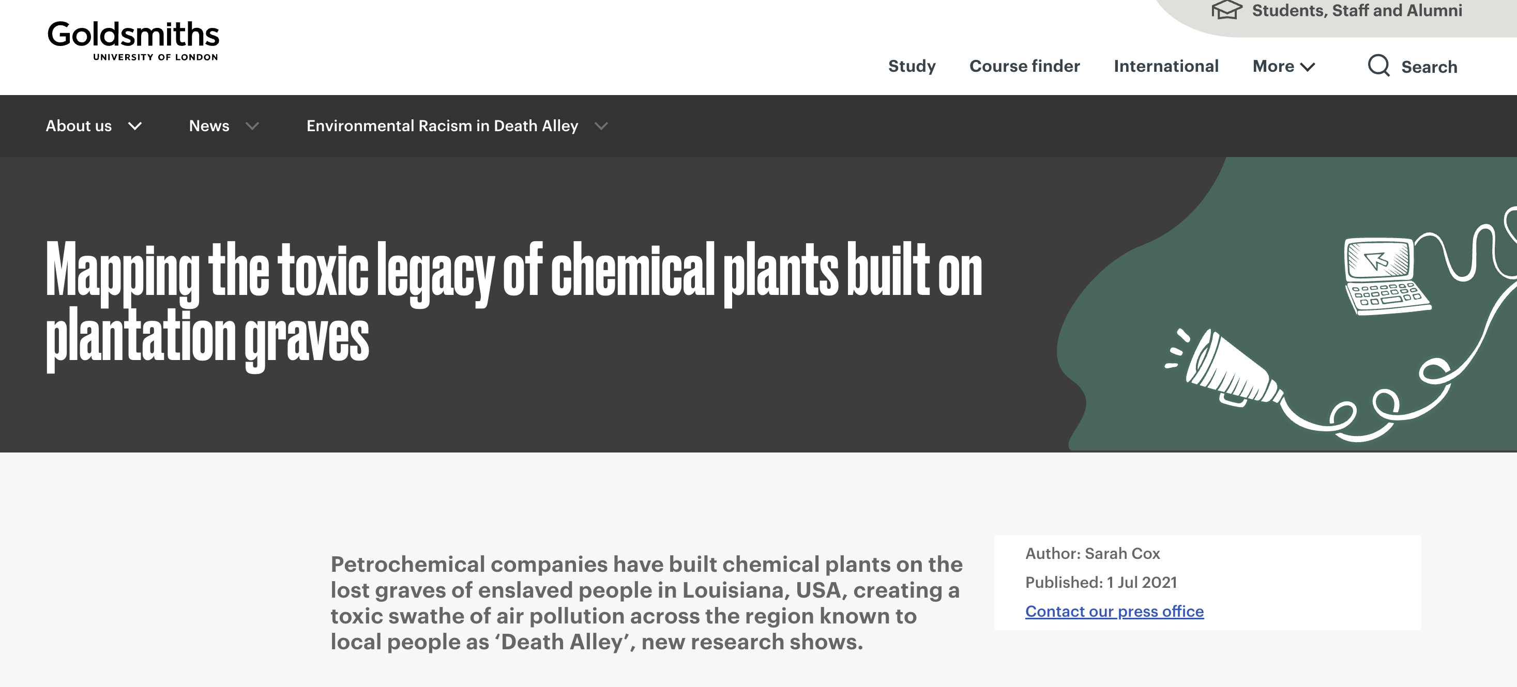This screenshot has width=1517, height=687.
Task: Expand the News breadcrumb chevron
Action: tap(252, 126)
